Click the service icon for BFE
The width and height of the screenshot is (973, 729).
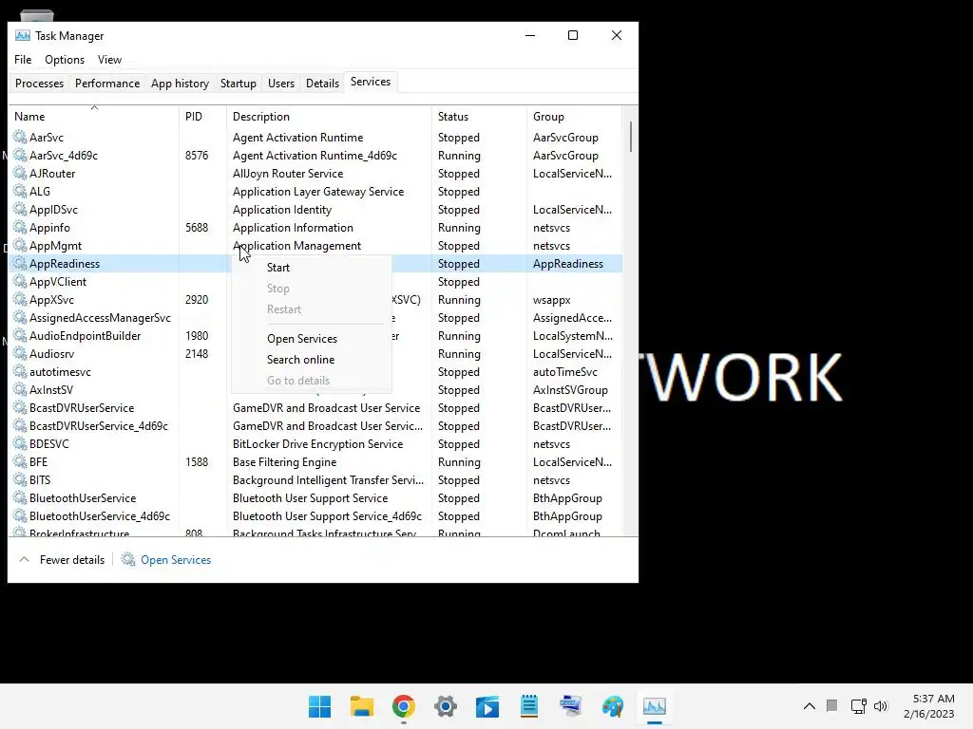point(20,462)
